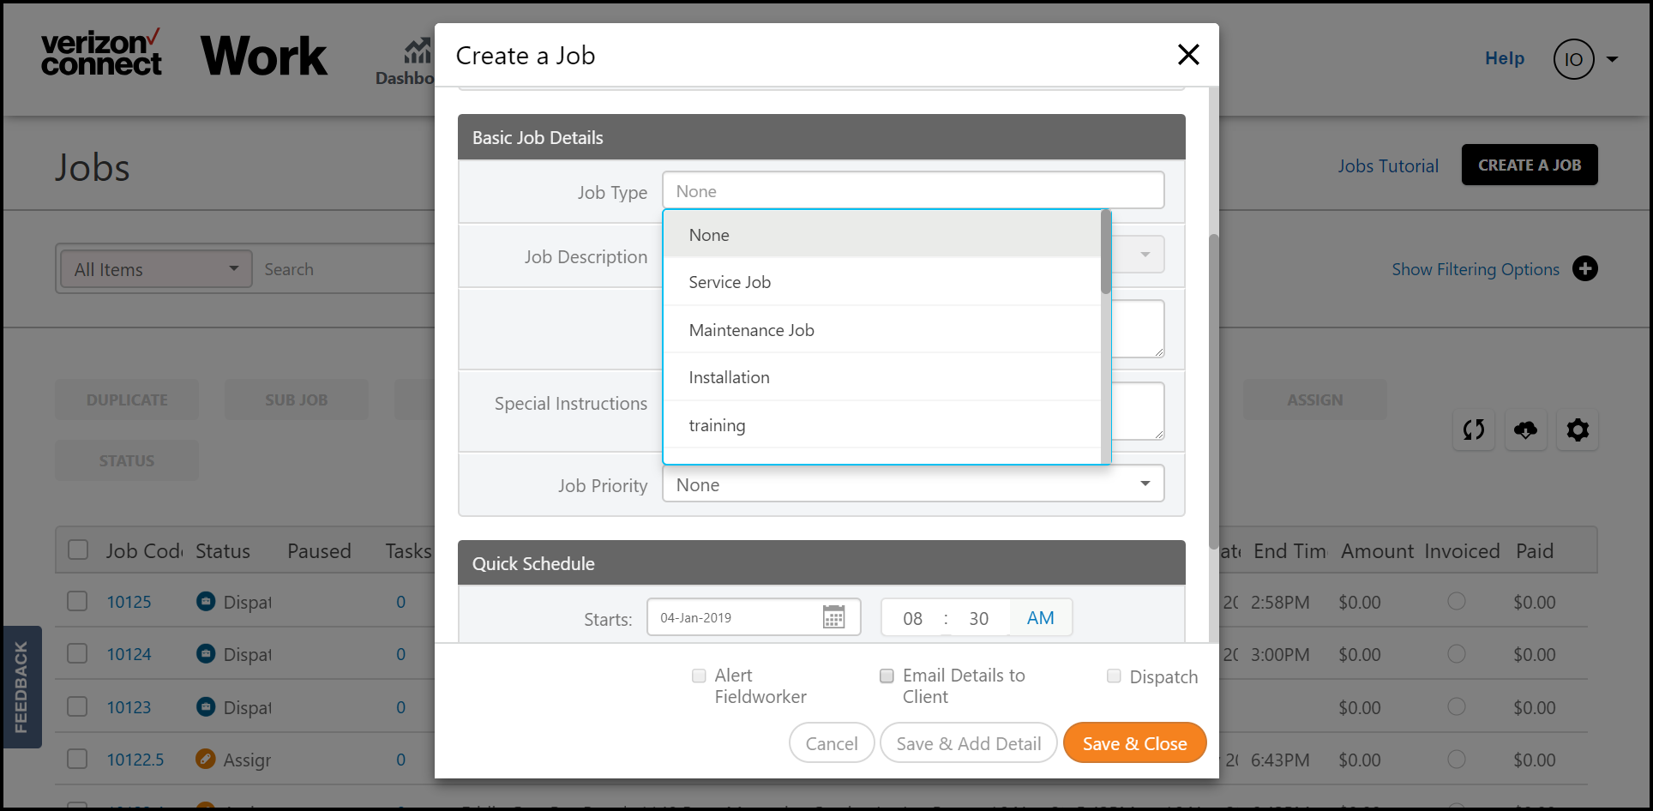Click the Starts date field
The width and height of the screenshot is (1653, 811).
point(754,617)
